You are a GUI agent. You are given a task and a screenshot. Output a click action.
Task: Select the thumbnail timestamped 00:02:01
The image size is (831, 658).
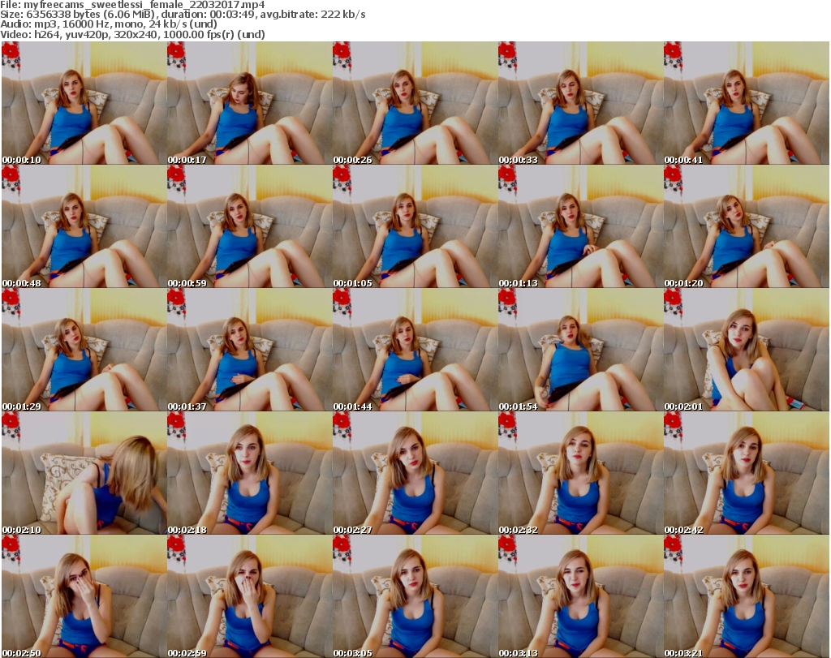click(x=747, y=350)
